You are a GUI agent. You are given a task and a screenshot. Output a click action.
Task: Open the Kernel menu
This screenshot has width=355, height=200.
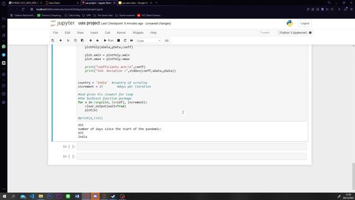point(121,33)
